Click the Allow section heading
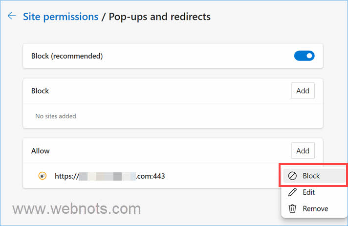 pyautogui.click(x=41, y=151)
